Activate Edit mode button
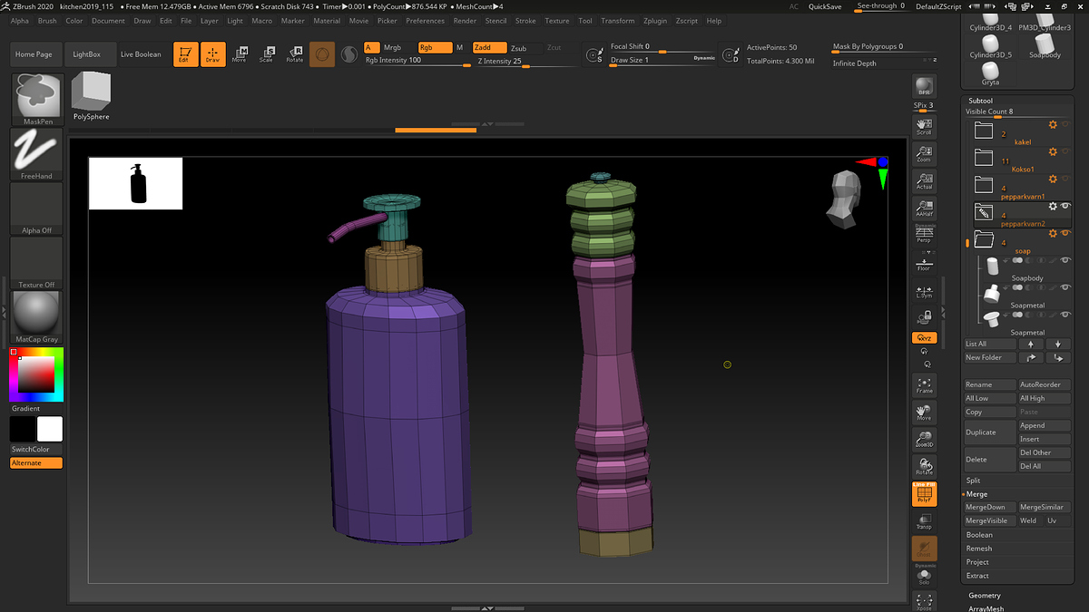Image resolution: width=1089 pixels, height=612 pixels. click(185, 54)
